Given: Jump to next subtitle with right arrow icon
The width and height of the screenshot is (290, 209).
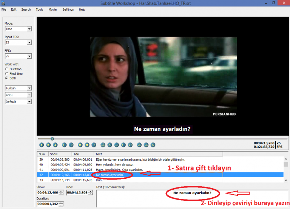Looking at the screenshot, I should click(71, 145).
